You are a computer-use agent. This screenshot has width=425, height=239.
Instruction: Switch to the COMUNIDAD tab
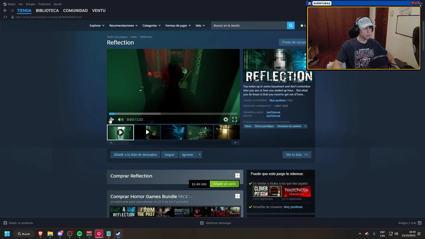[x=75, y=11]
